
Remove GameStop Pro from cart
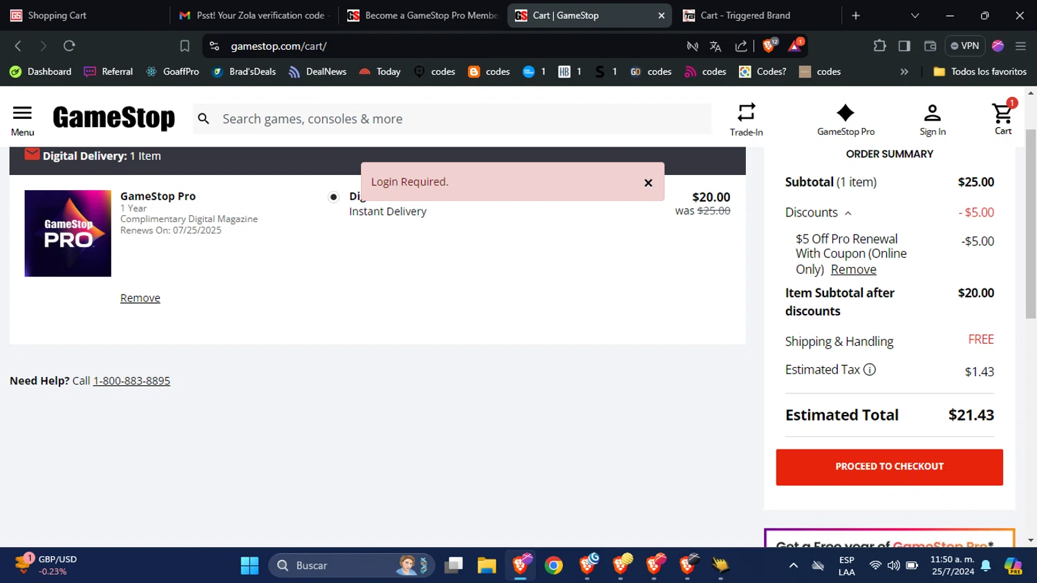[140, 298]
